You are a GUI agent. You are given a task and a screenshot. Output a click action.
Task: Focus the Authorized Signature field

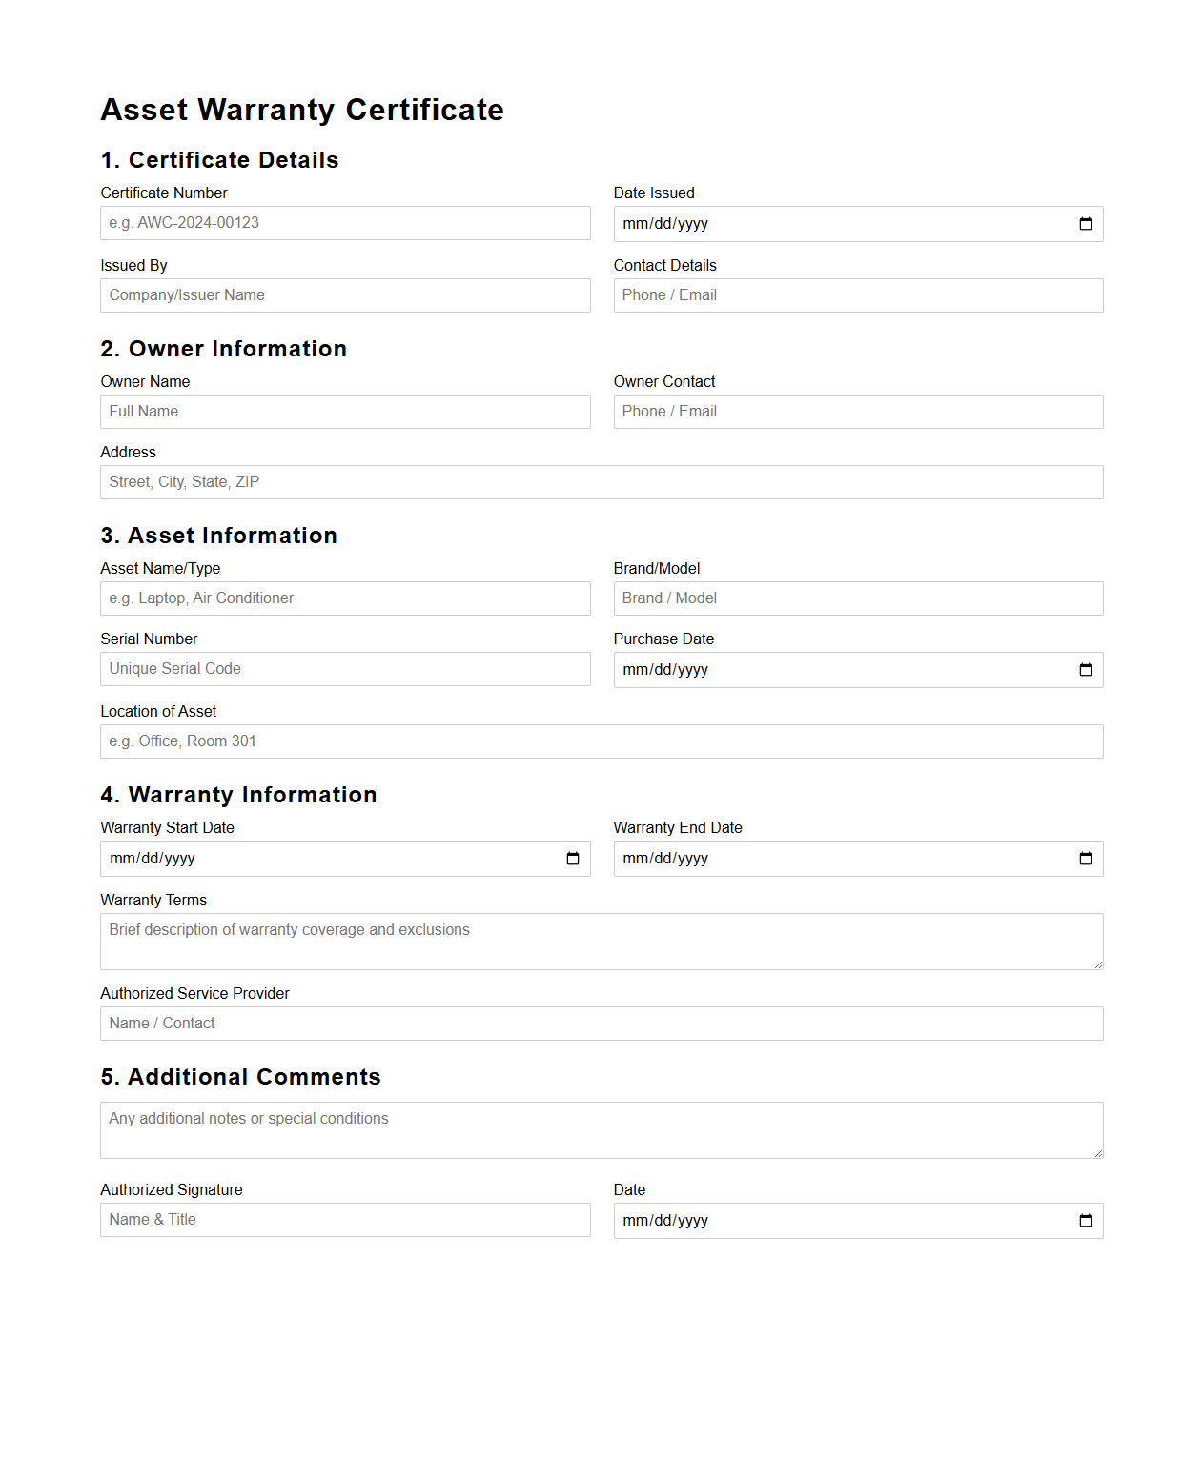pyautogui.click(x=345, y=1220)
